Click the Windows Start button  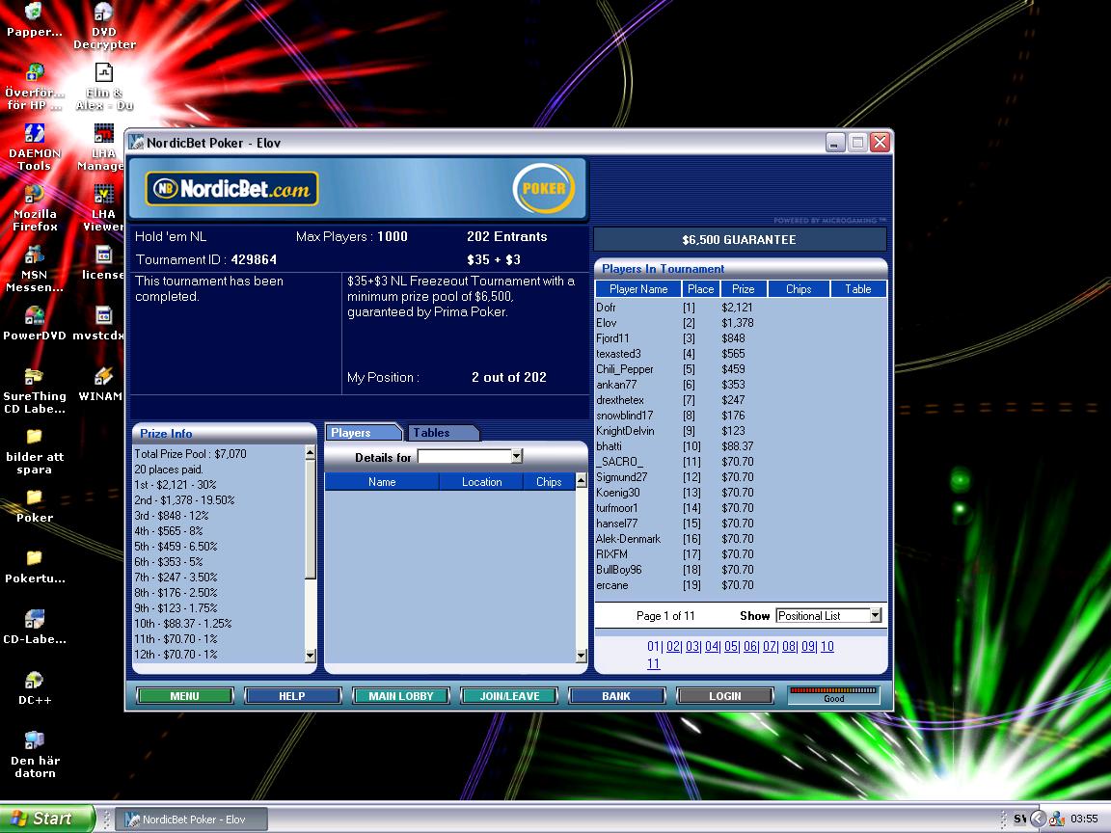tap(46, 819)
